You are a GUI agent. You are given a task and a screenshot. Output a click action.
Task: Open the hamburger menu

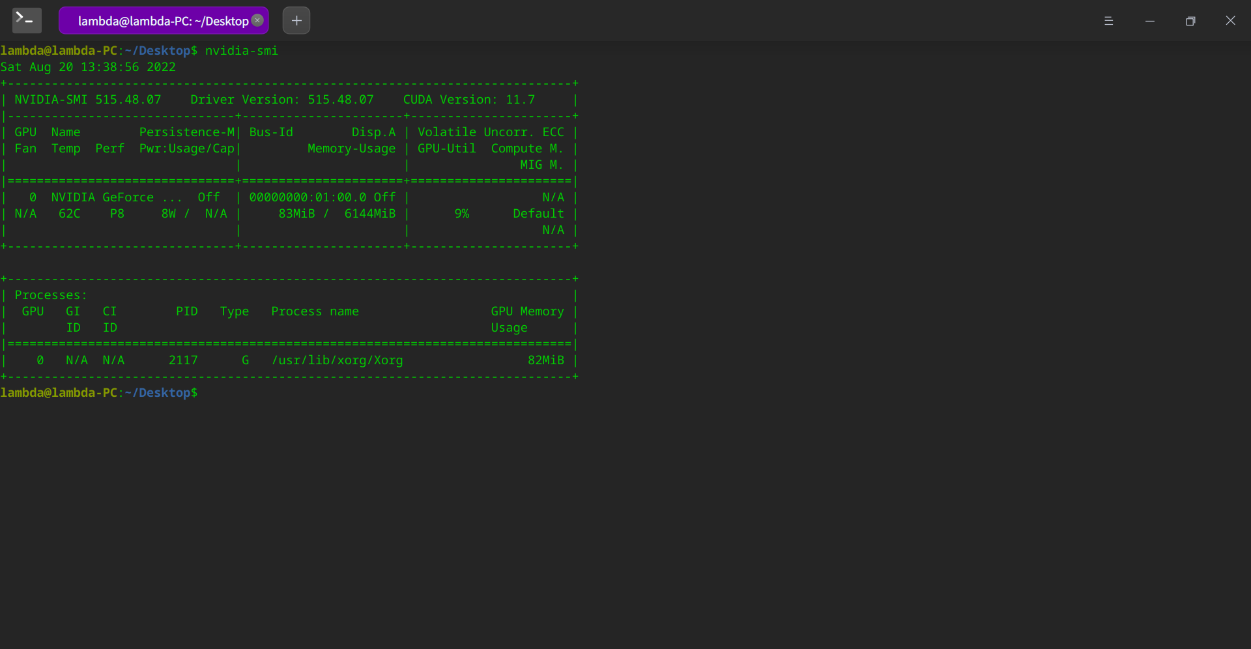pyautogui.click(x=1108, y=21)
